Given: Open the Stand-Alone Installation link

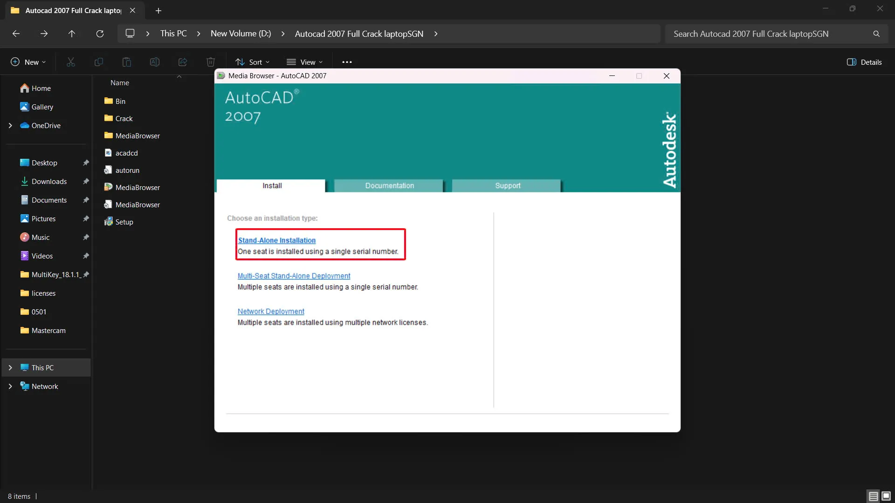Looking at the screenshot, I should click(276, 240).
